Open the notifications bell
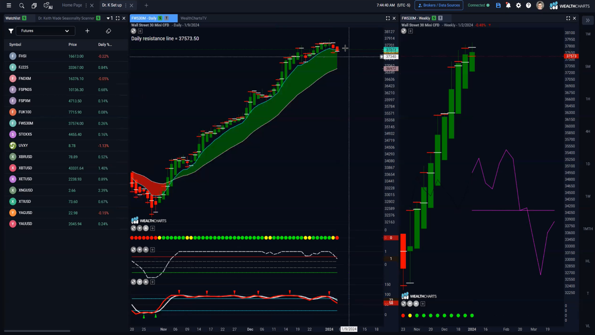This screenshot has width=595, height=335. tap(508, 5)
